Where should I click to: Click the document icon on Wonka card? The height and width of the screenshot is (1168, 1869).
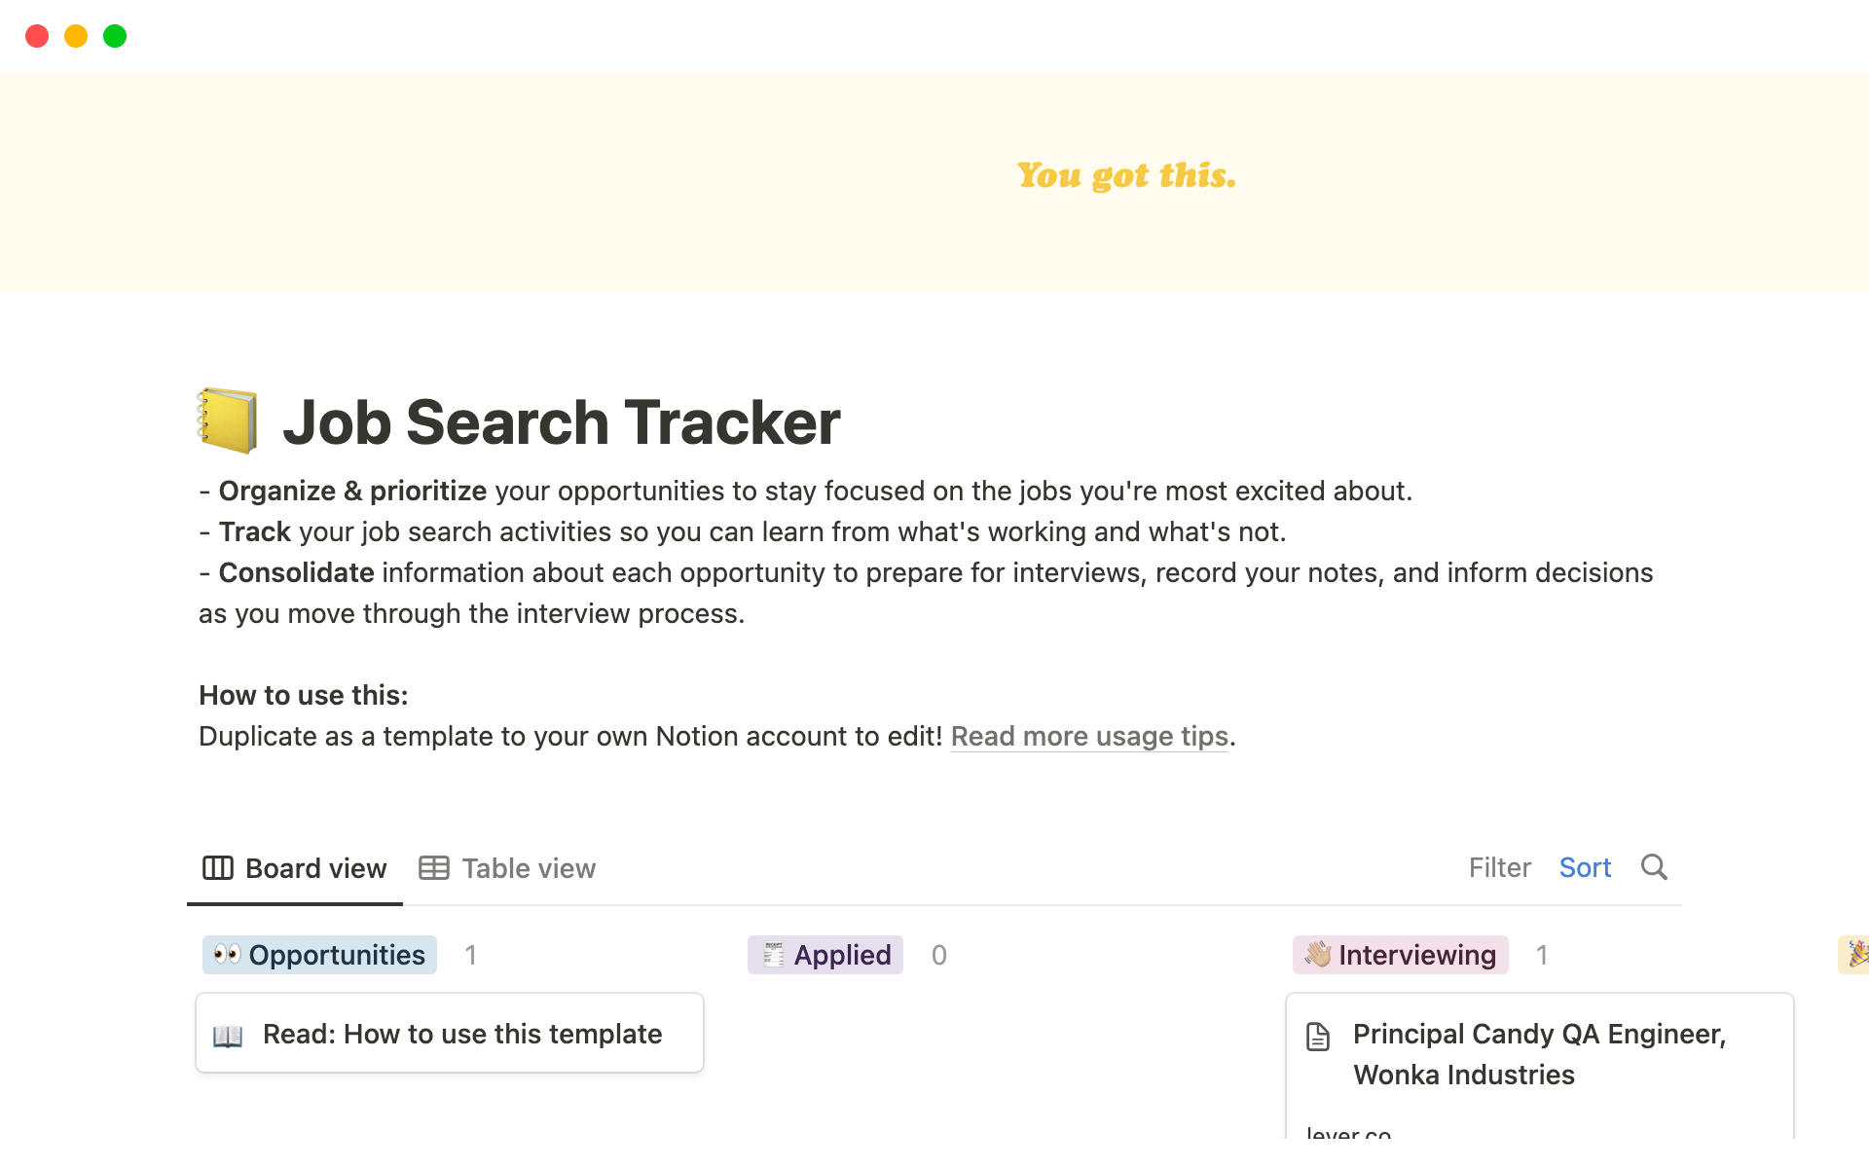[1318, 1037]
